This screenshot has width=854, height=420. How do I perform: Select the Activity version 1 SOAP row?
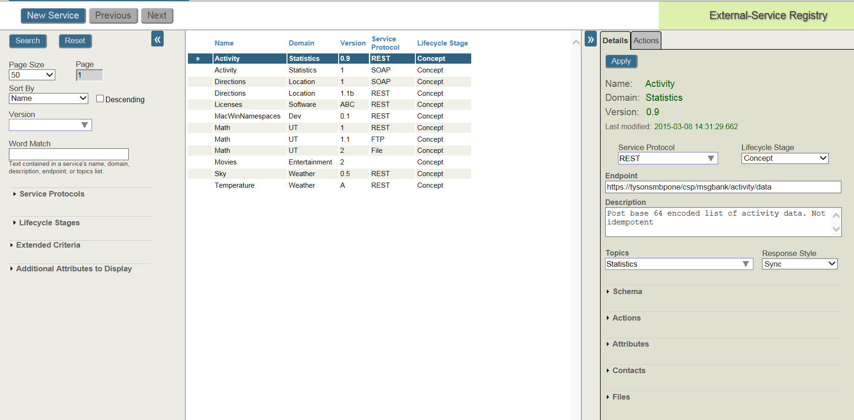[x=329, y=70]
